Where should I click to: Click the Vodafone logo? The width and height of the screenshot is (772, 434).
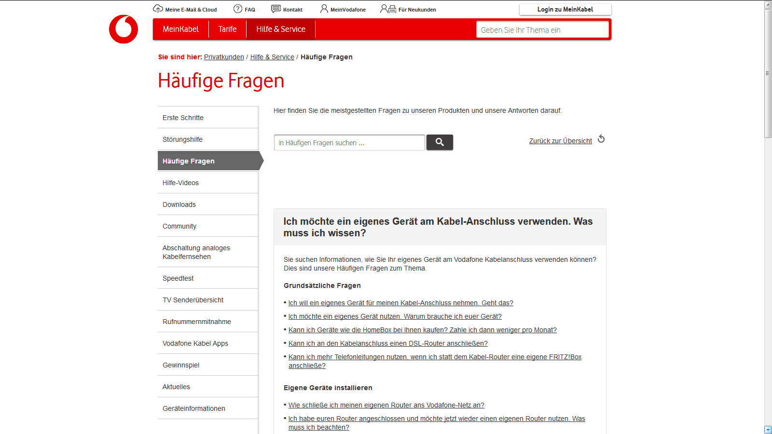tap(124, 29)
